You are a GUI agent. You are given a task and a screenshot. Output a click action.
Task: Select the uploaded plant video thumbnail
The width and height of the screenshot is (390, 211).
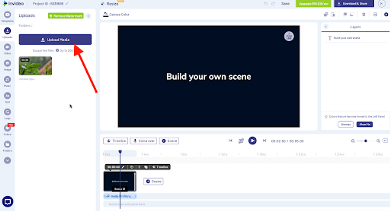coord(35,66)
